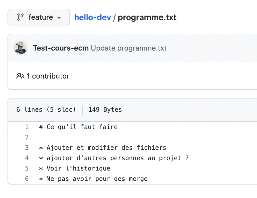This screenshot has width=257, height=198.
Task: Open the hello-dev repository link
Action: coord(92,17)
